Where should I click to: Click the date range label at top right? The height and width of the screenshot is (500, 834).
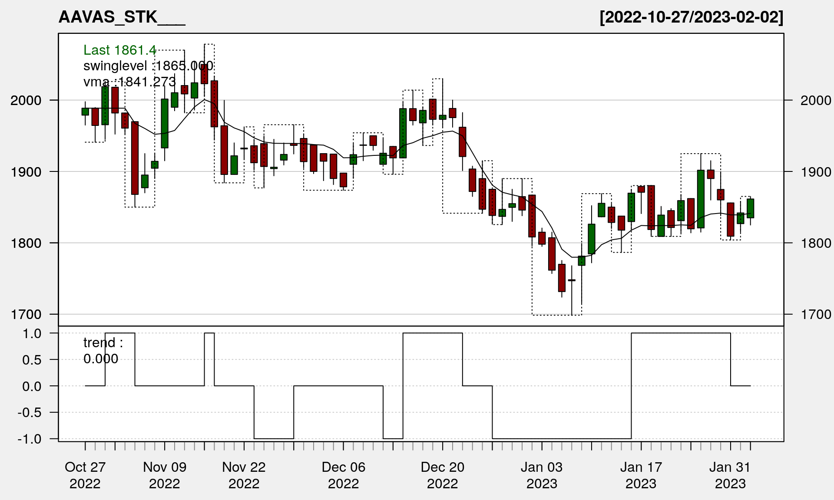pos(691,17)
